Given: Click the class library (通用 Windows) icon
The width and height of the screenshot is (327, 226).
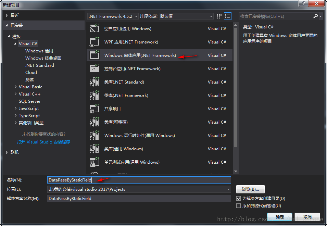Looking at the screenshot, I should (95, 149).
